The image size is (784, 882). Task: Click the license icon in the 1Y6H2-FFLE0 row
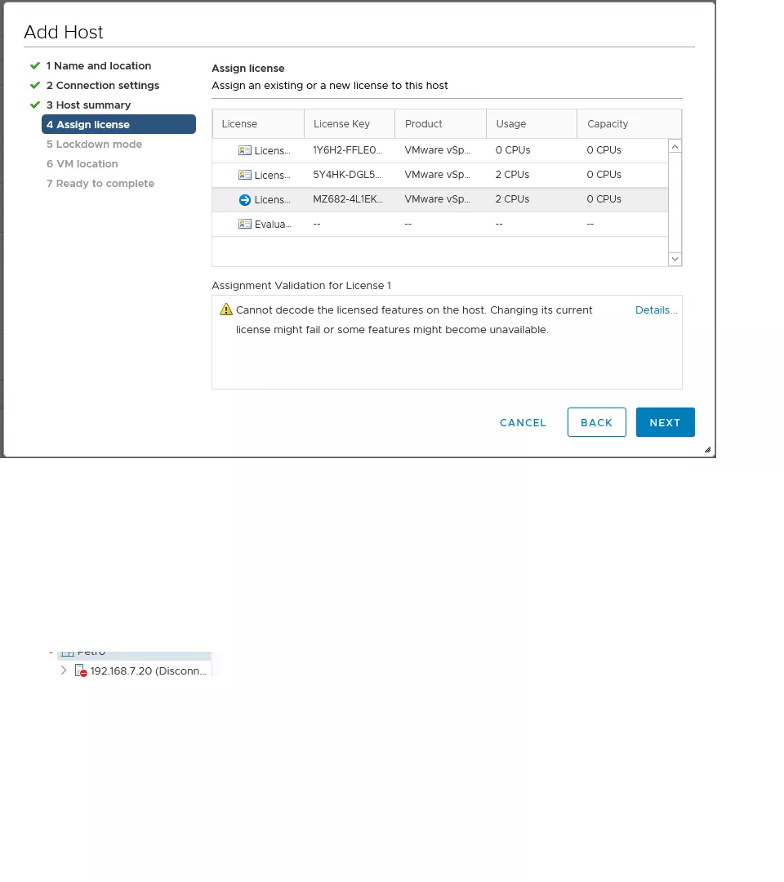pyautogui.click(x=245, y=151)
